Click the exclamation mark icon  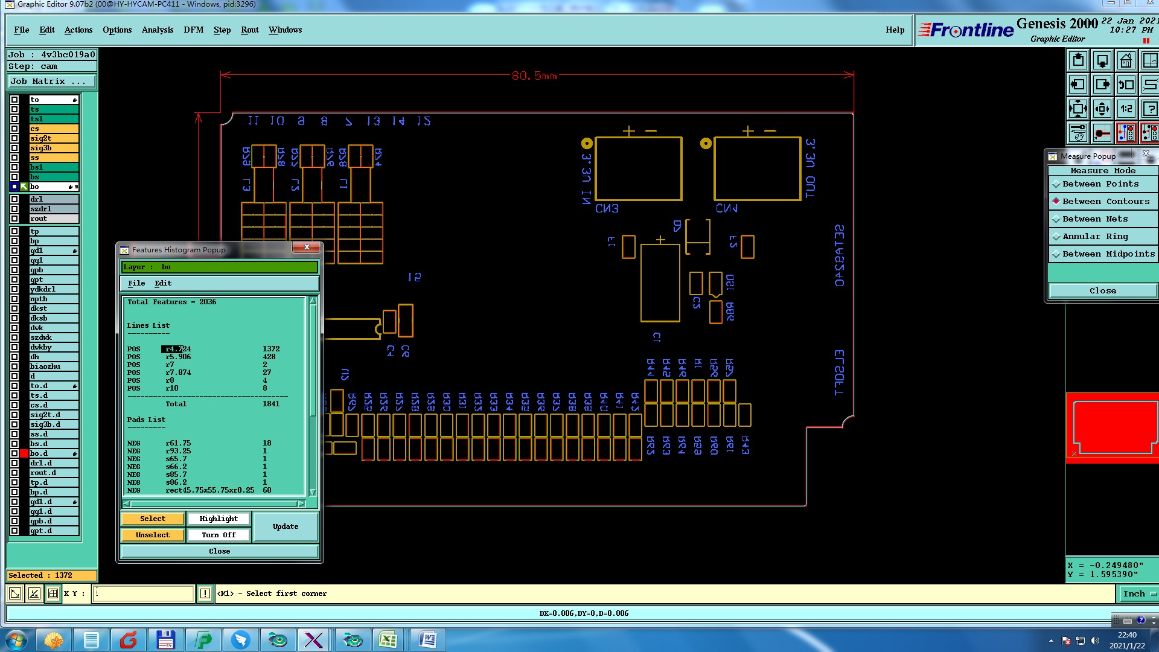[205, 593]
